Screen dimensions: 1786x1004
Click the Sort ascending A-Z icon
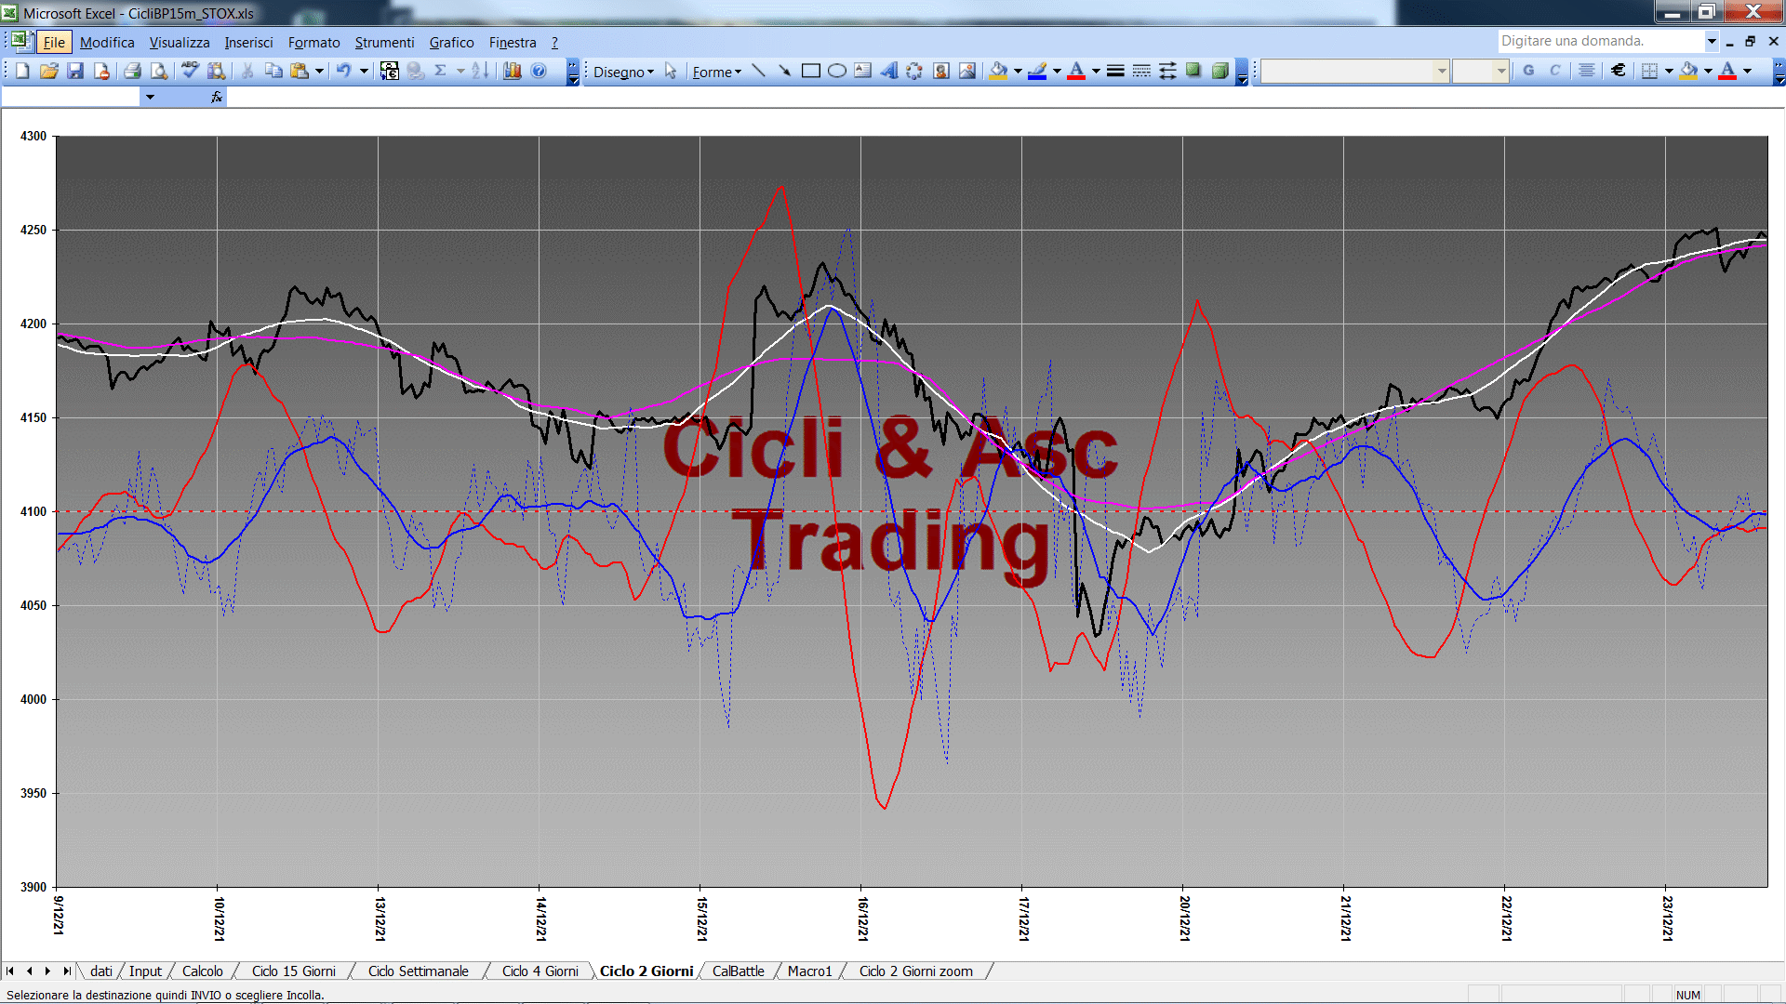[x=480, y=71]
